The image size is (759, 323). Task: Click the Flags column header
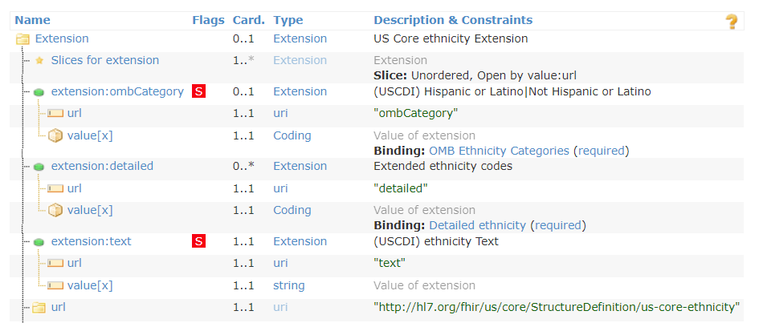click(208, 20)
